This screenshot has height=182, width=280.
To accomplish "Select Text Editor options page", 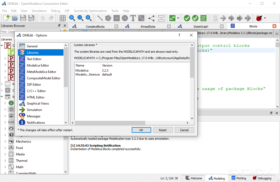I will (41, 59).
